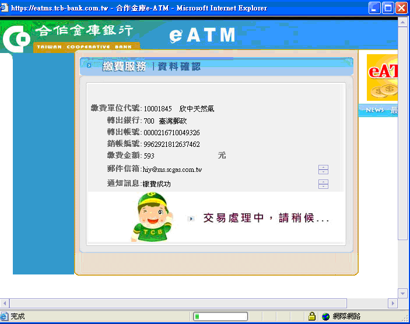The image size is (410, 324).
Task: Click the arrow icon beside 繳費服務 heading
Action: tap(89, 65)
